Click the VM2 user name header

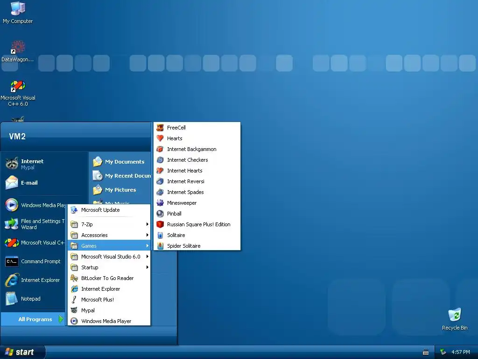[17, 136]
